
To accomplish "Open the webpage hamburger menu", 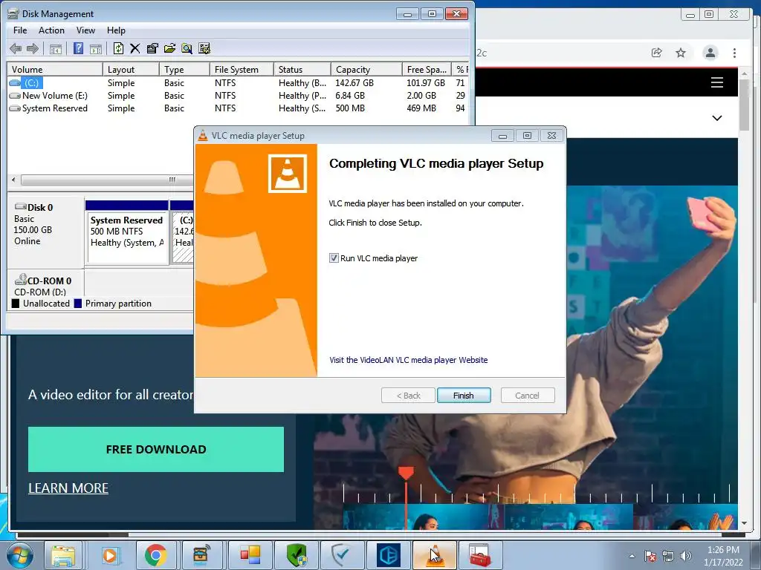I will [x=717, y=82].
